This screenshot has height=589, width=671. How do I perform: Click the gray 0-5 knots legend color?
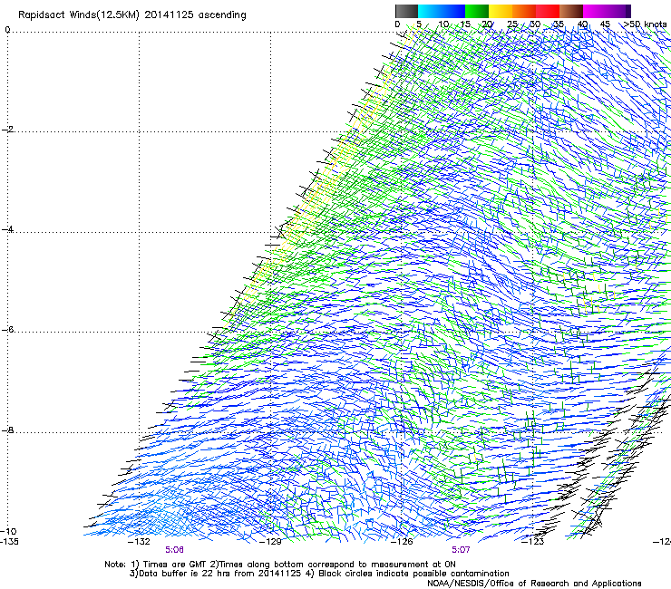[x=406, y=11]
